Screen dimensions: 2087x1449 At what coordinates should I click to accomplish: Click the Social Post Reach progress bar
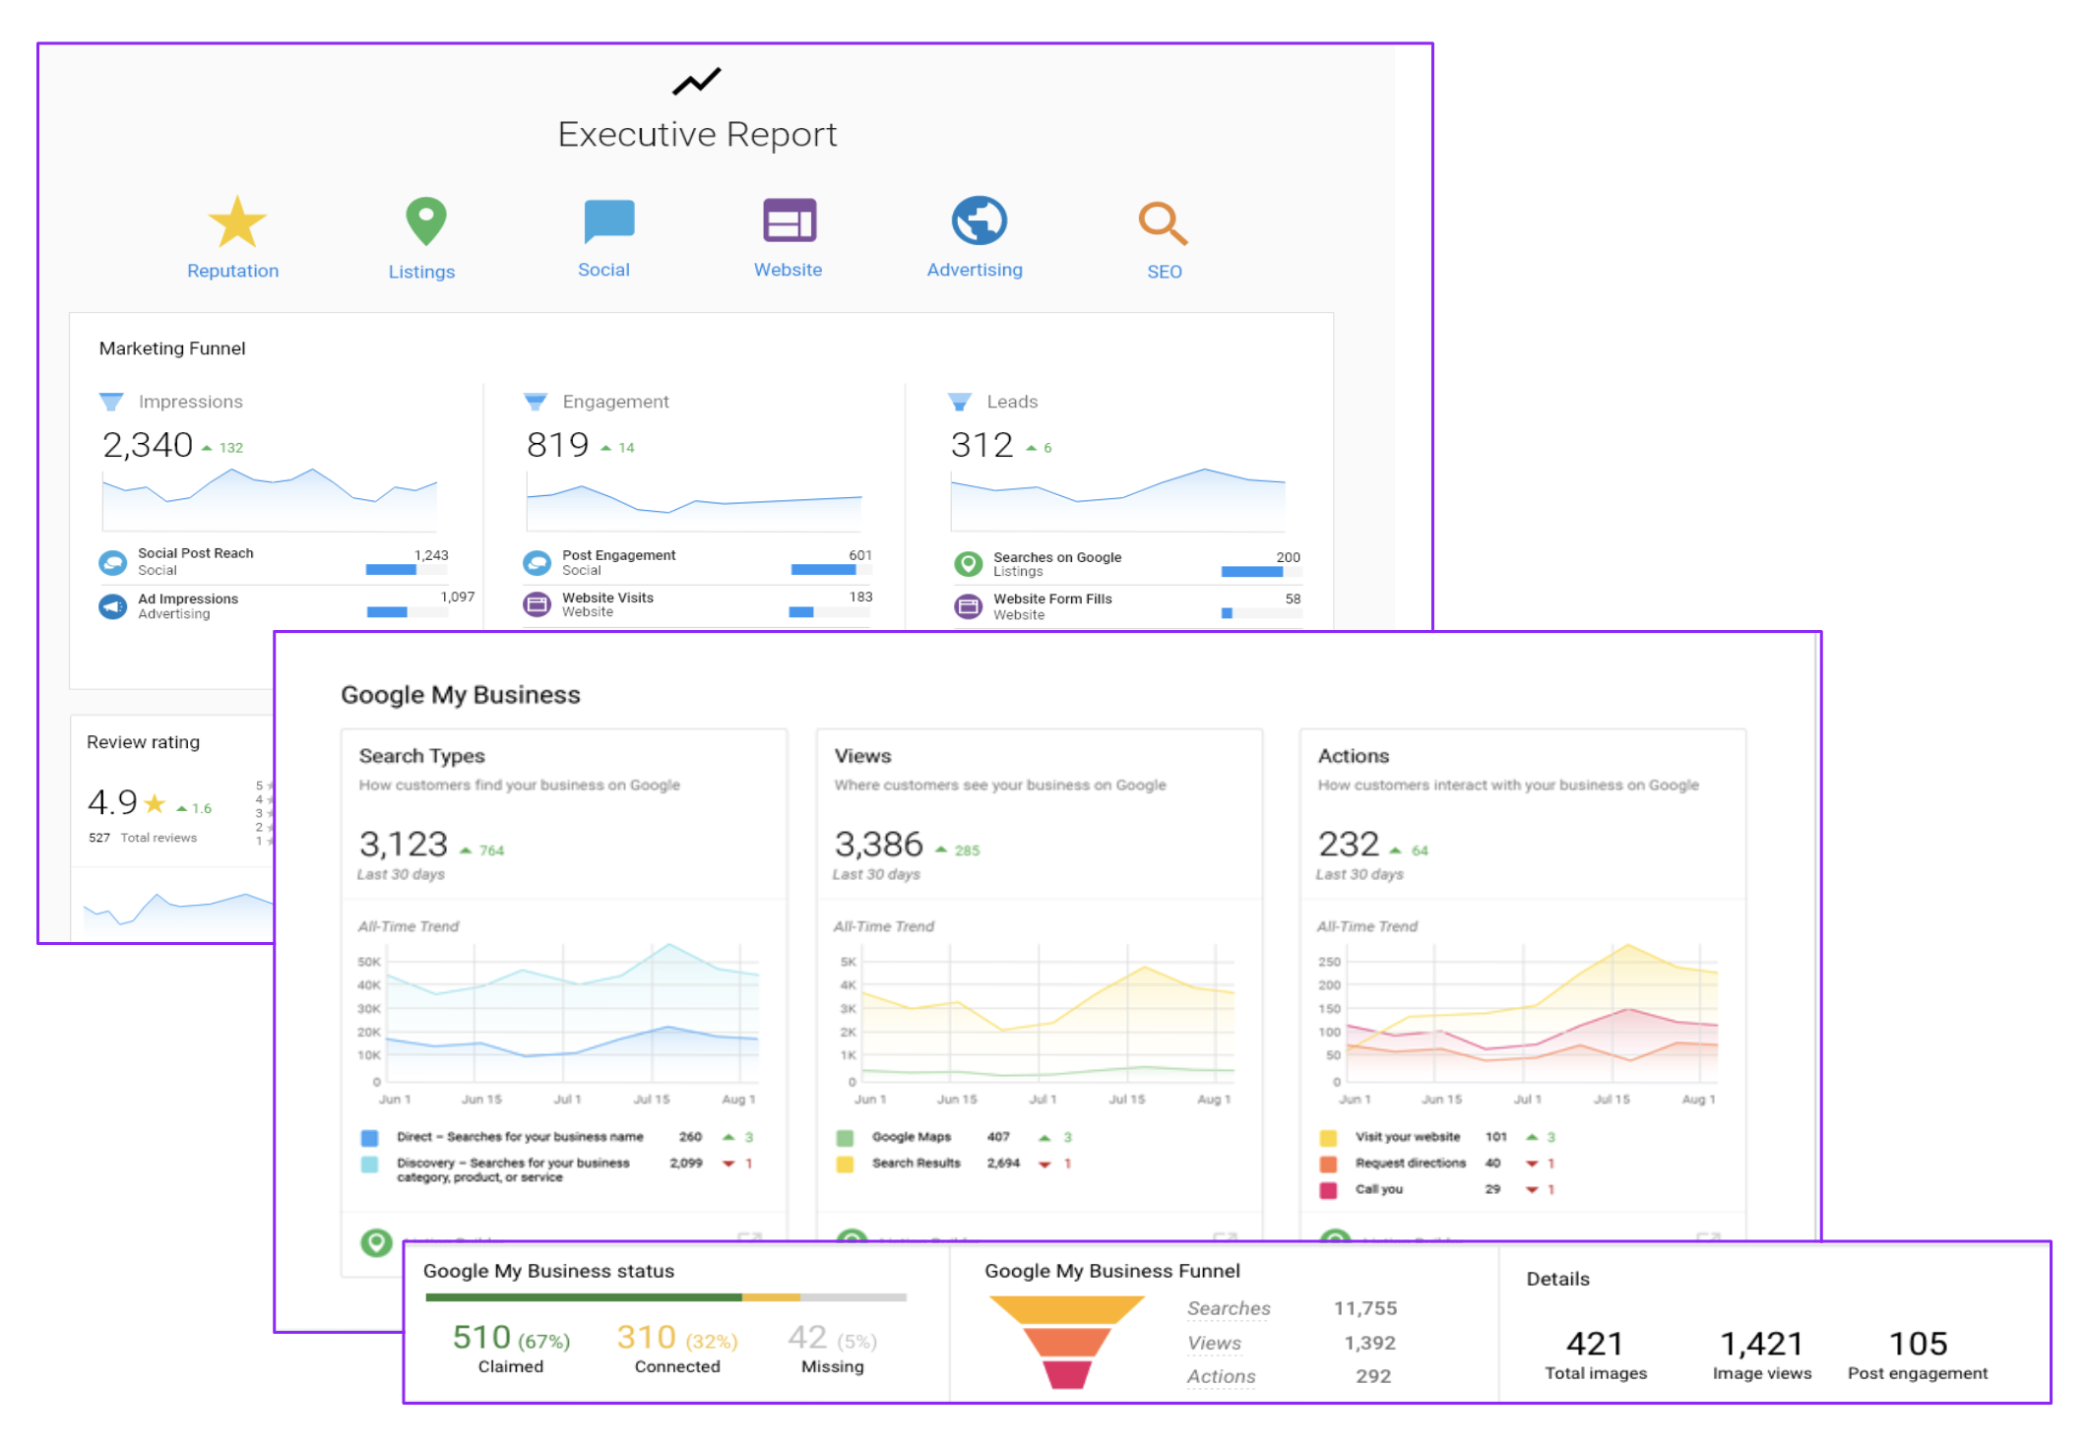[x=407, y=569]
